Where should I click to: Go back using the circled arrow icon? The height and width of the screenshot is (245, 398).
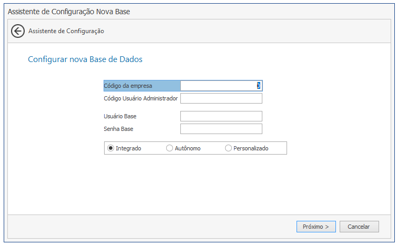[18, 31]
